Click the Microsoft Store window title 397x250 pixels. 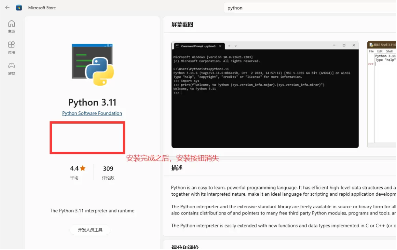pos(42,8)
